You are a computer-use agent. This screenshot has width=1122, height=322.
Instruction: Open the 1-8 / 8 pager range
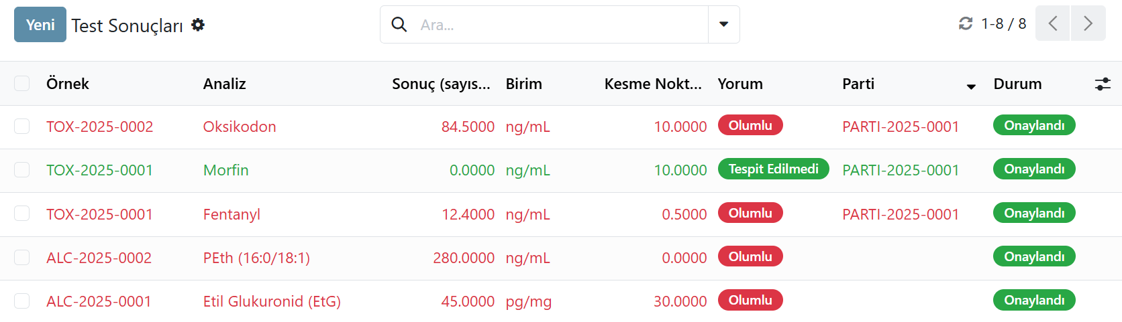point(1003,23)
